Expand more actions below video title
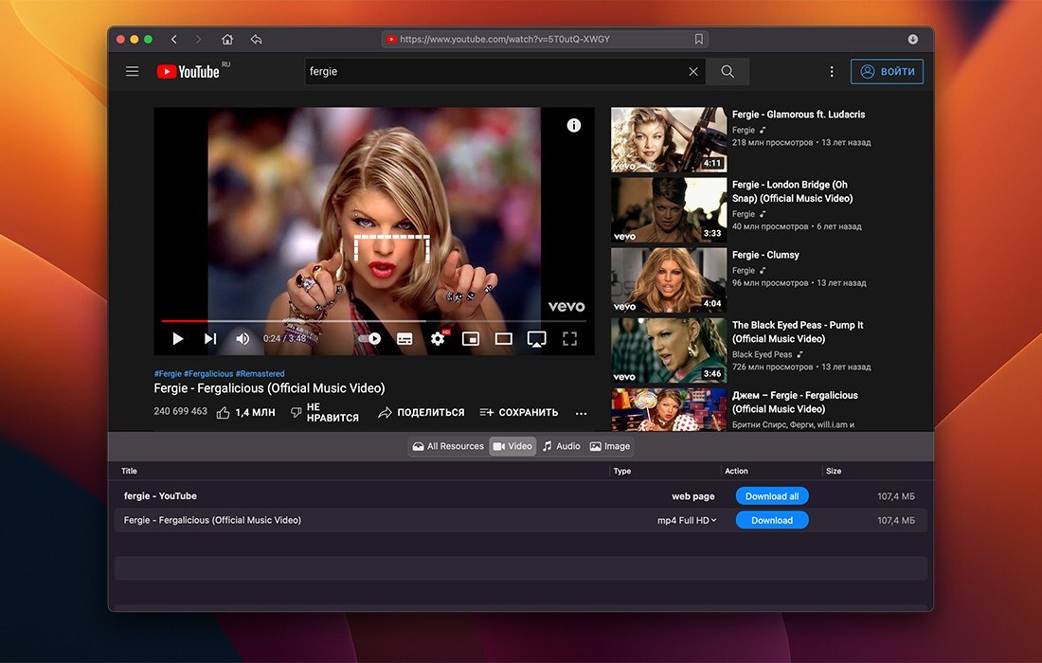 point(581,413)
